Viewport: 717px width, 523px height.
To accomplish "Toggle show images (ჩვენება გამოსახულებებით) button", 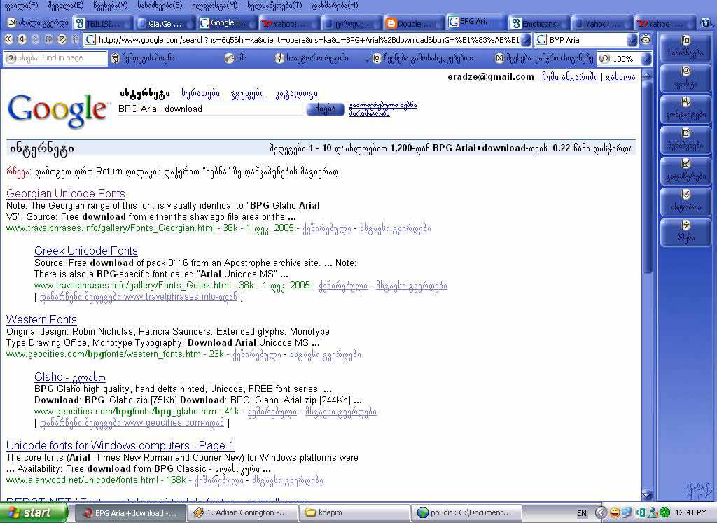I will tap(422, 58).
